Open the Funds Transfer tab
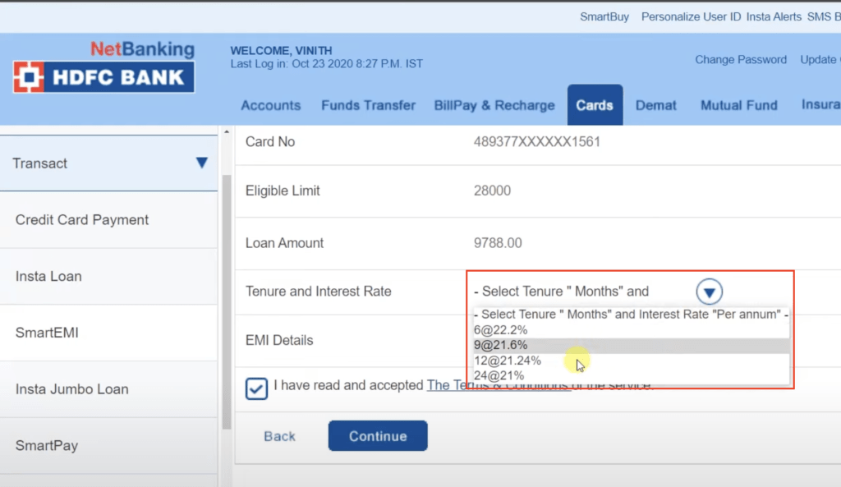 point(369,105)
